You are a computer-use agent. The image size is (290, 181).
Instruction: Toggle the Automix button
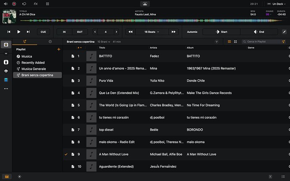point(192,31)
